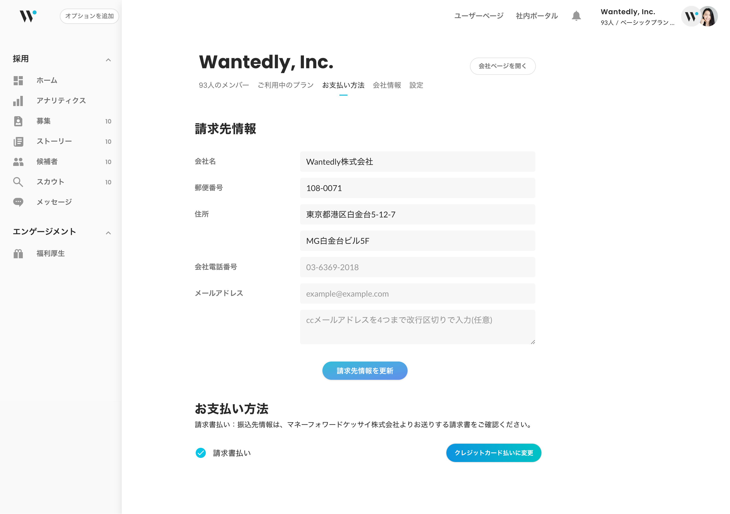Click オプションを追加 button
This screenshot has height=514, width=730.
[x=89, y=16]
